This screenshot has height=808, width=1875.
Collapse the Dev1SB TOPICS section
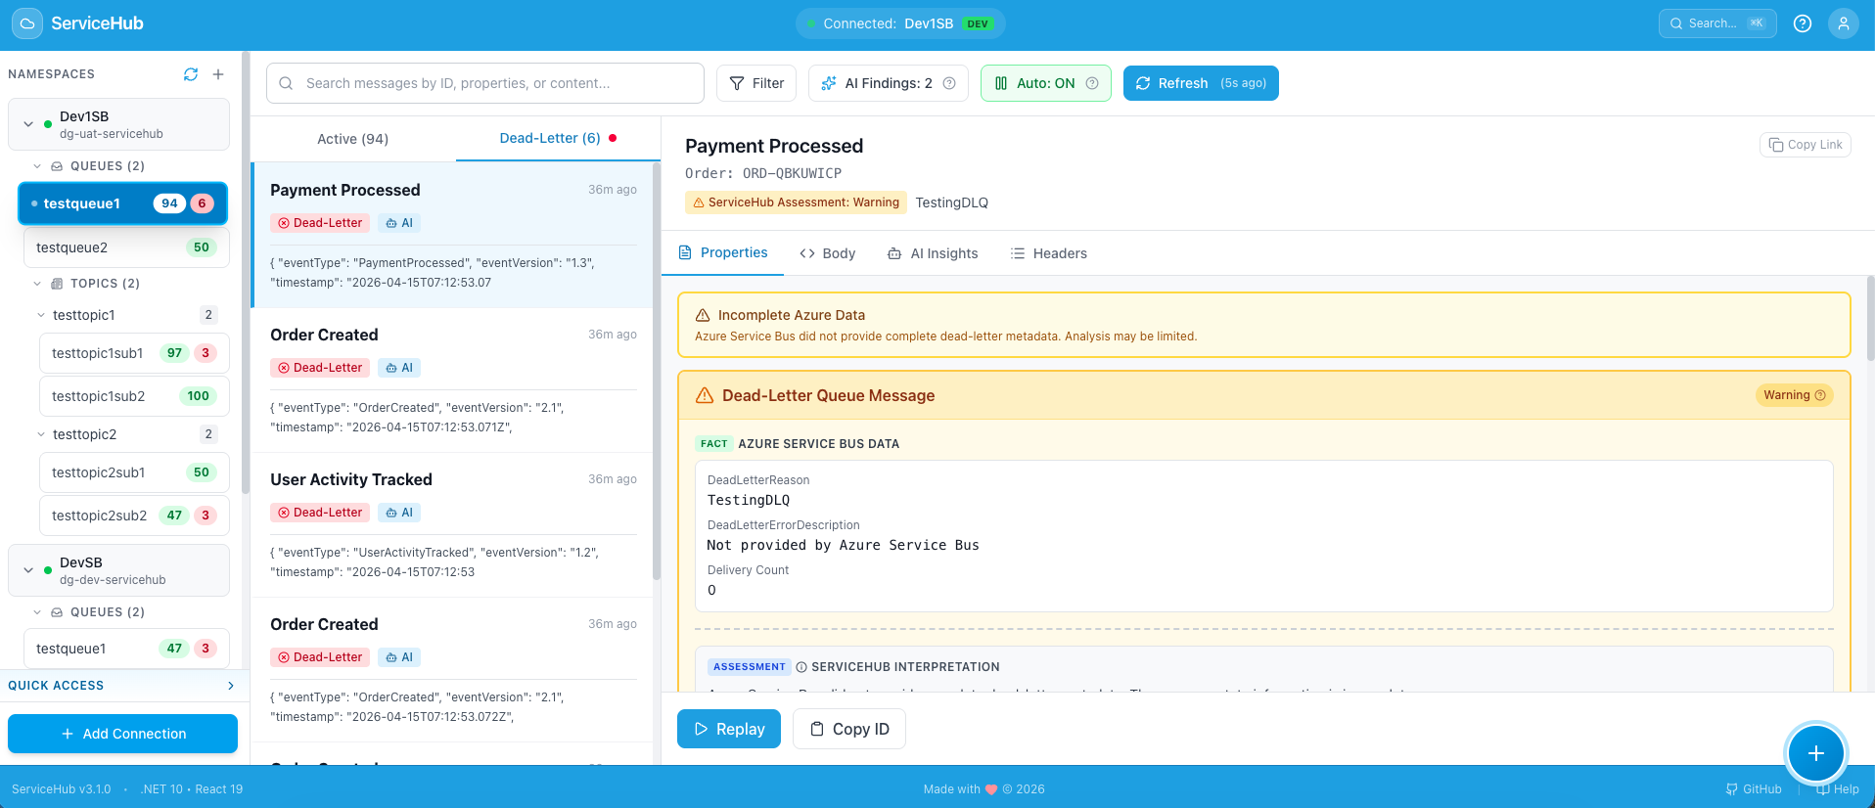point(37,284)
